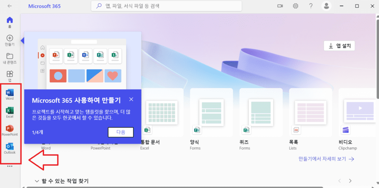Show more apps via sidebar ellipsis
This screenshot has height=188, width=379.
point(10,166)
